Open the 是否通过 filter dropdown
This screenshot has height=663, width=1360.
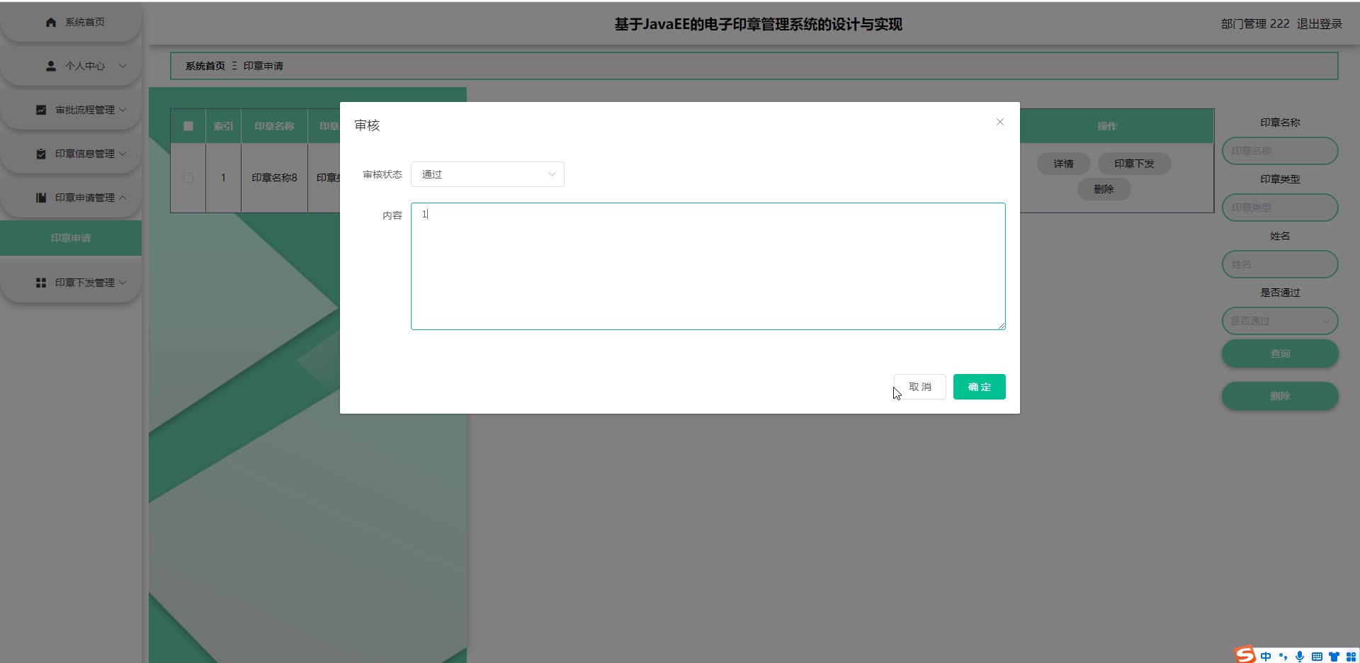coord(1280,321)
